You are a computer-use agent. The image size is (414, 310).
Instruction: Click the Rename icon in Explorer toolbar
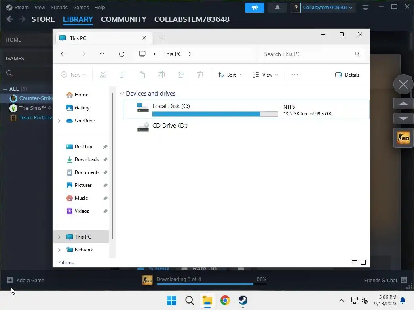[x=161, y=75]
